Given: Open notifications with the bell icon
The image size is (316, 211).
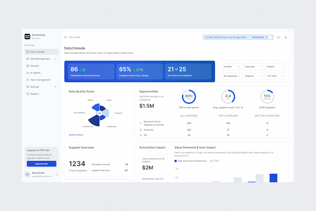Looking at the screenshot, I should [x=278, y=37].
